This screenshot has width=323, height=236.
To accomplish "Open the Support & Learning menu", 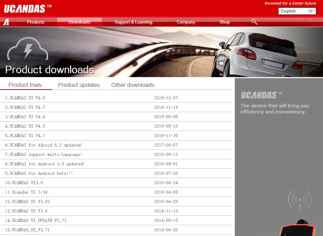I will (133, 22).
